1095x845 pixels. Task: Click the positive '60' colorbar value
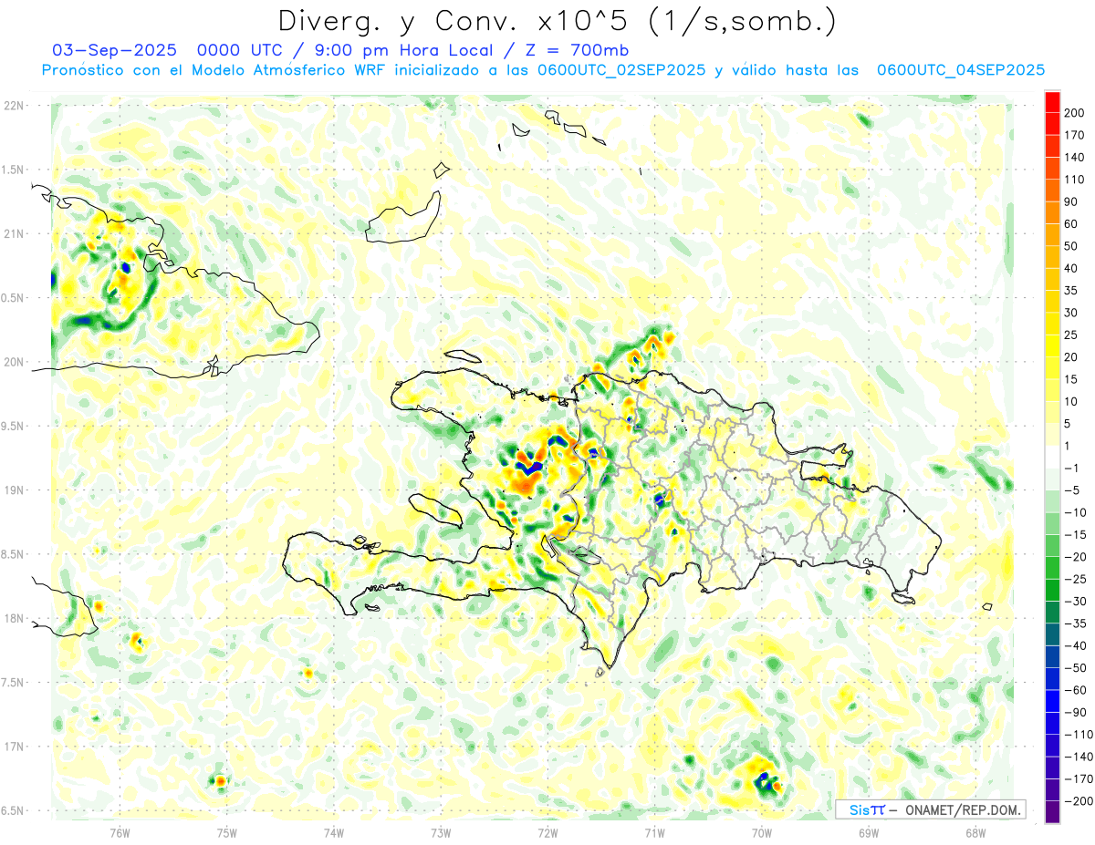coord(1071,223)
